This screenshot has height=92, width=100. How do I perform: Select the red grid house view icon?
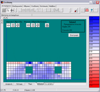[x=87, y=10]
